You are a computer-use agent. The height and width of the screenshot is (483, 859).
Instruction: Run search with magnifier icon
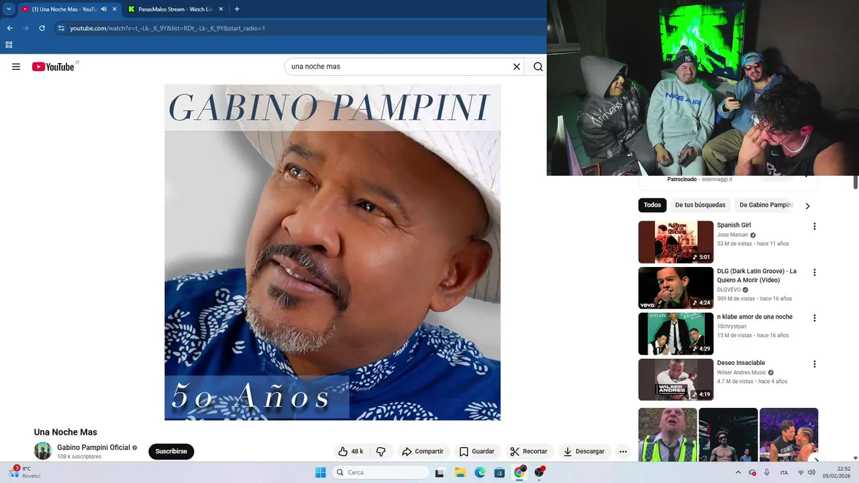(538, 66)
